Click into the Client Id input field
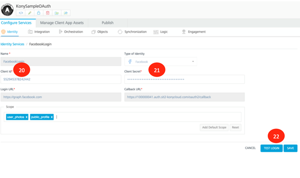The width and height of the screenshot is (300, 178). 61,79
